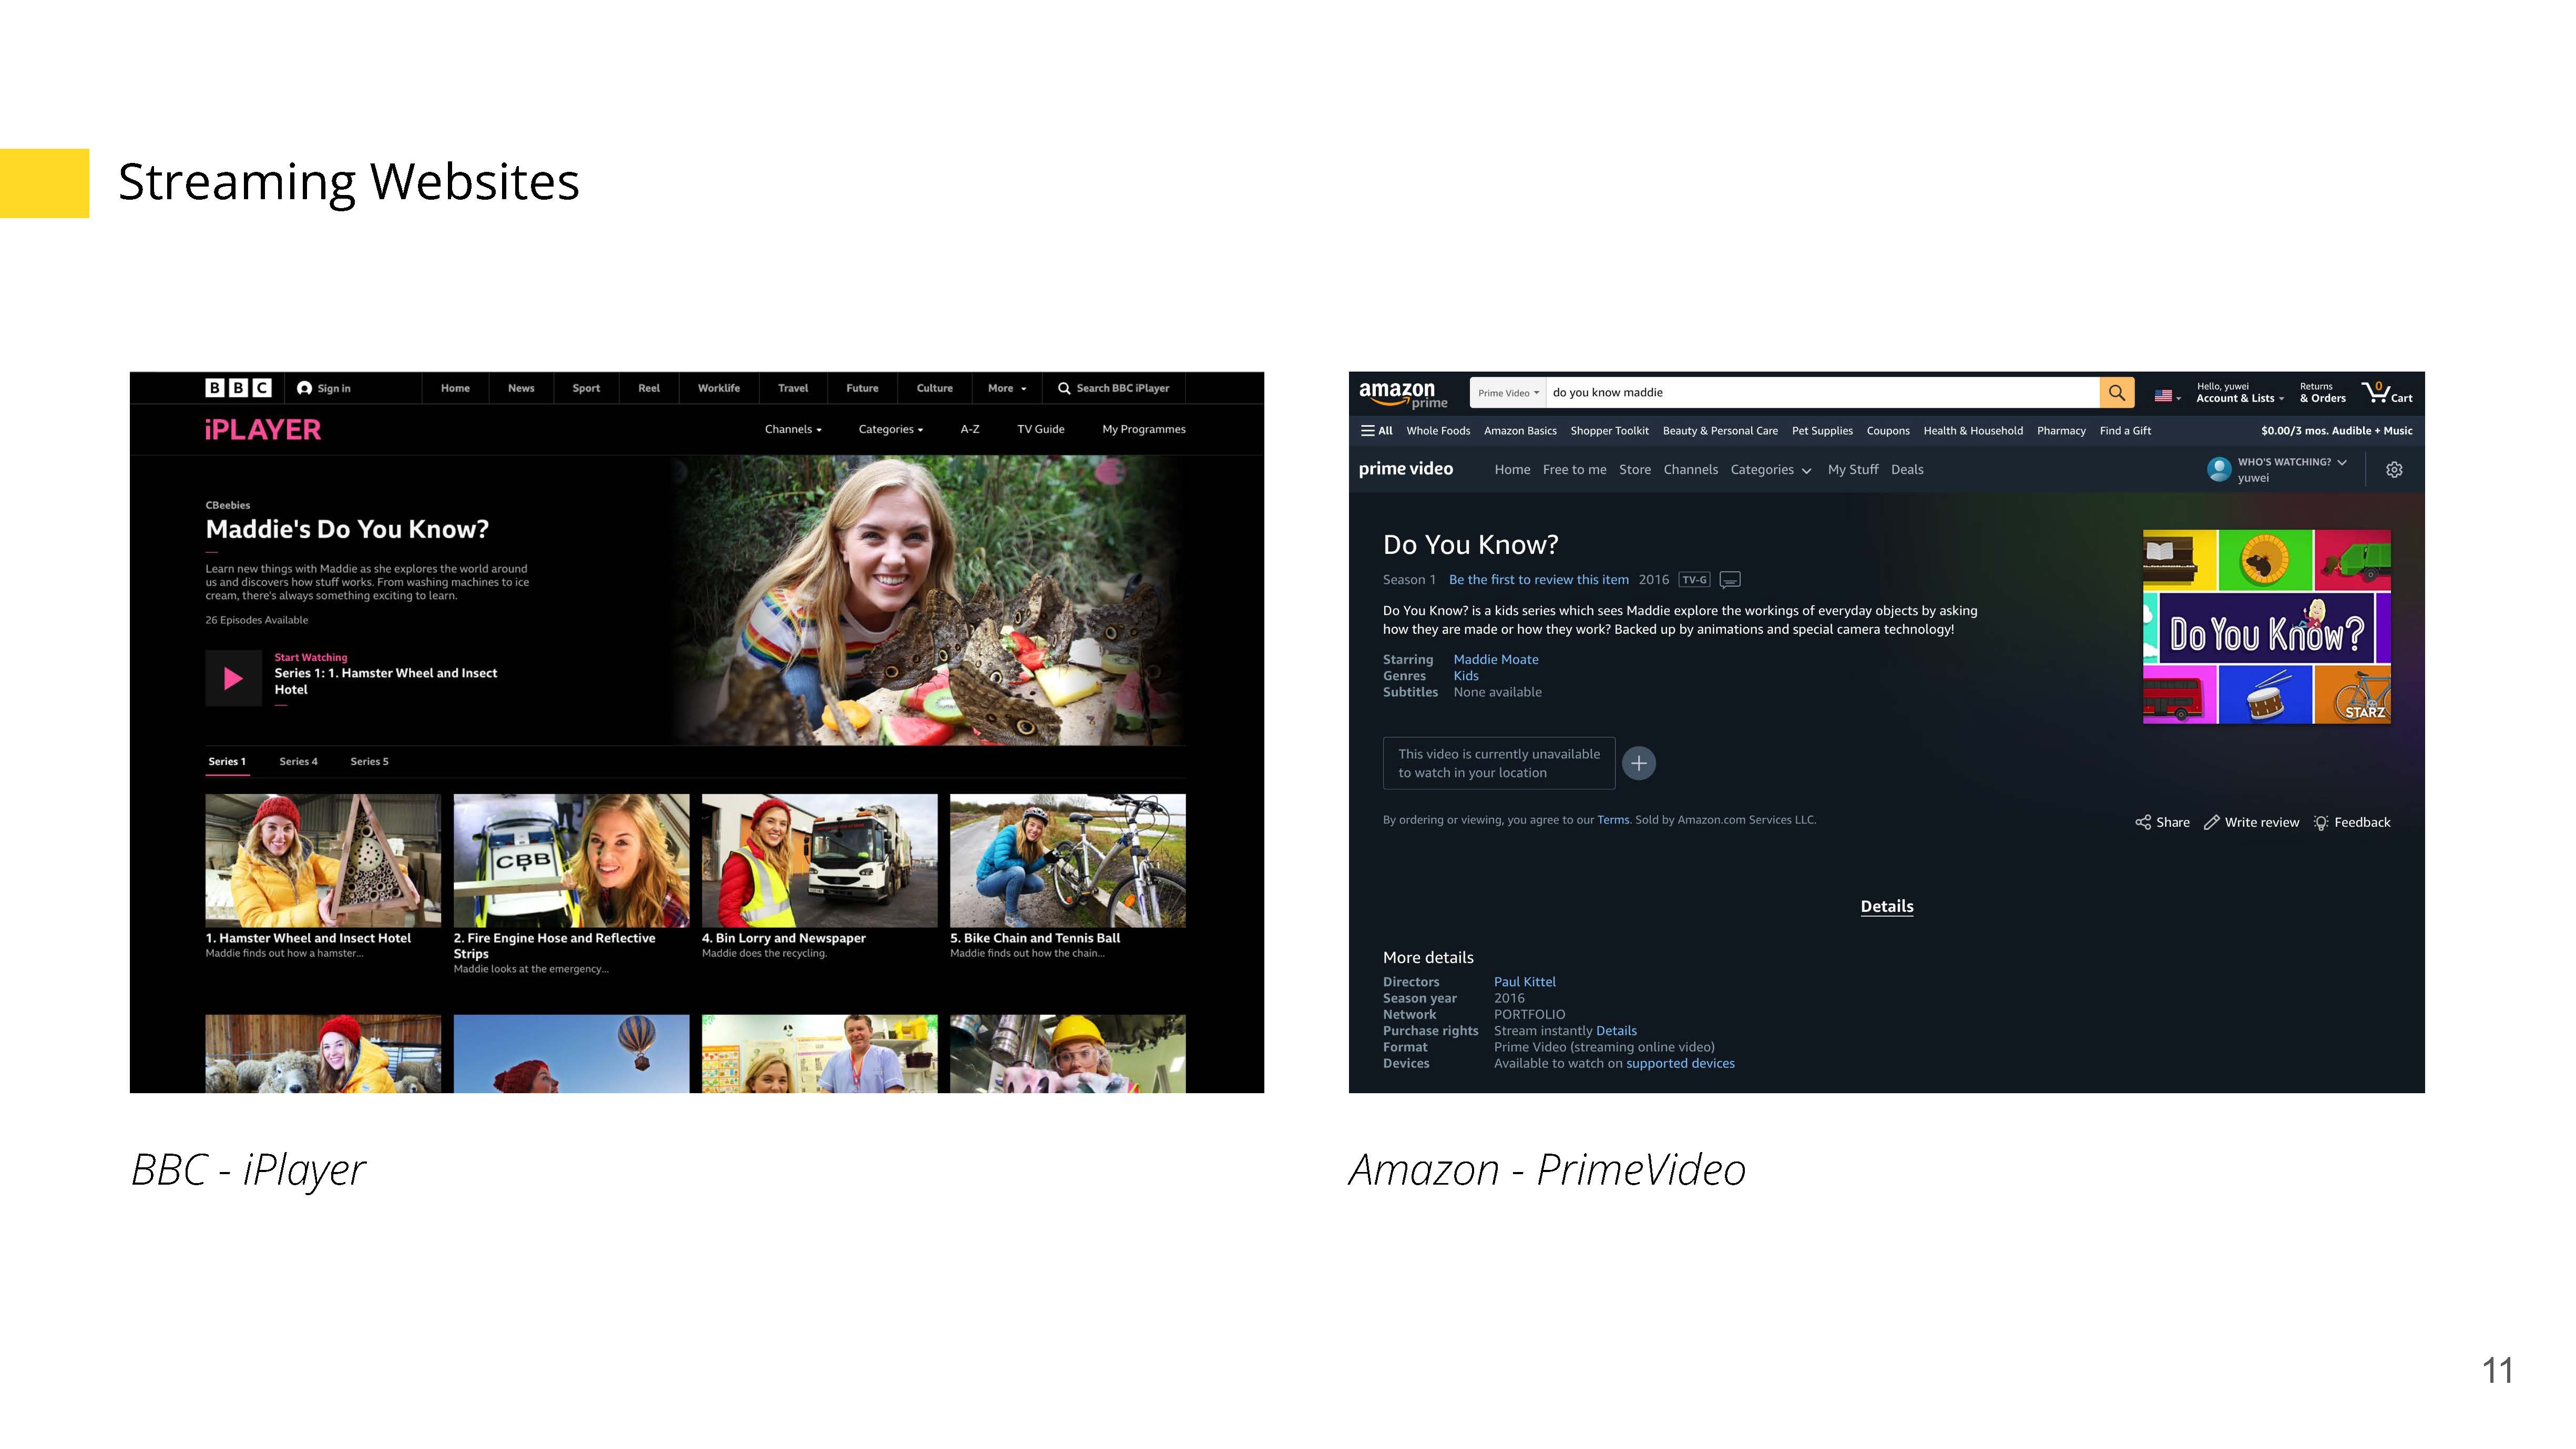Go to Prime Video Home
The image size is (2576, 1449).
click(1512, 470)
